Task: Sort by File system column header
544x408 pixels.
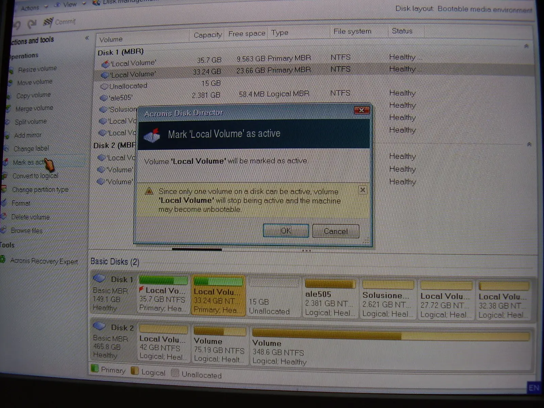Action: coord(352,31)
